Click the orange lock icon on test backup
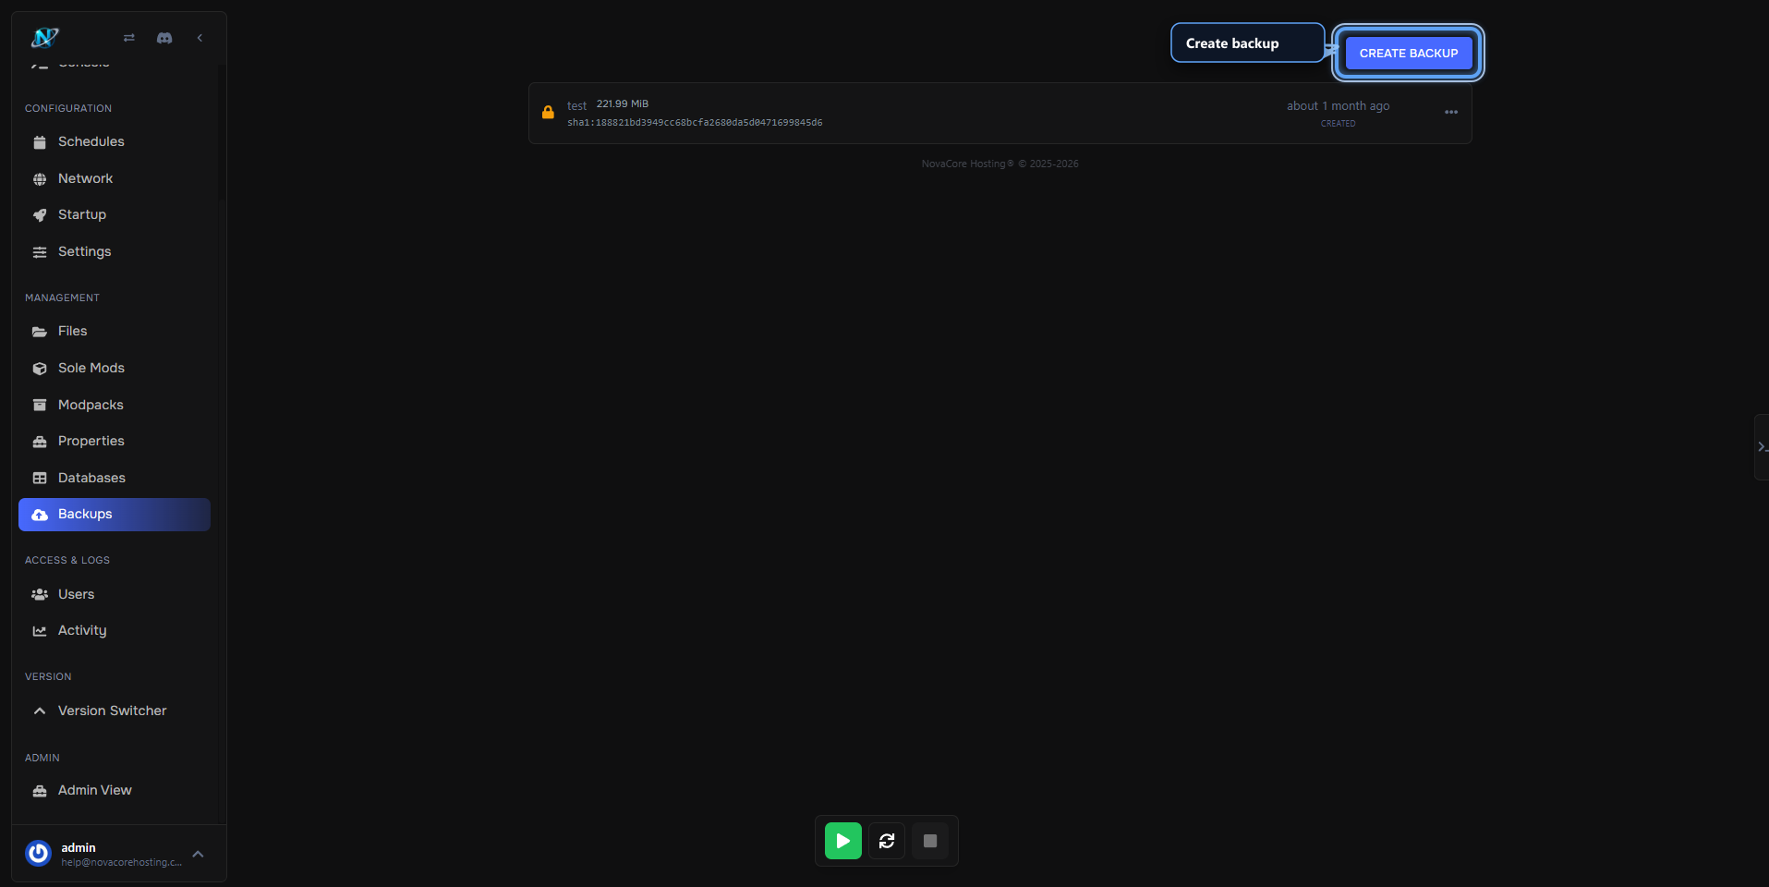This screenshot has height=887, width=1769. coord(548,112)
